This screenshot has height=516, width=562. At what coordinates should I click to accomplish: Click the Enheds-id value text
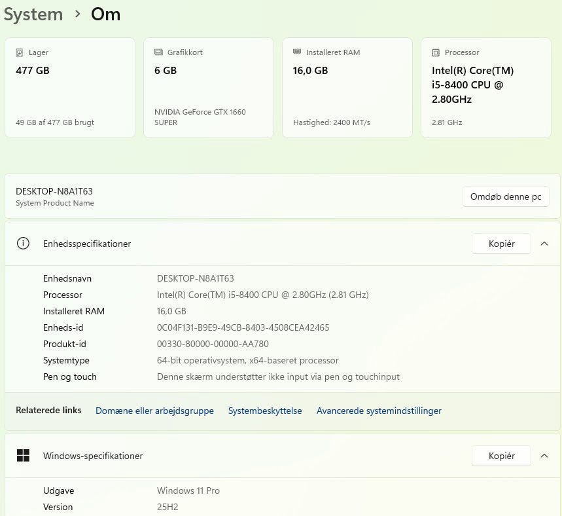point(243,327)
